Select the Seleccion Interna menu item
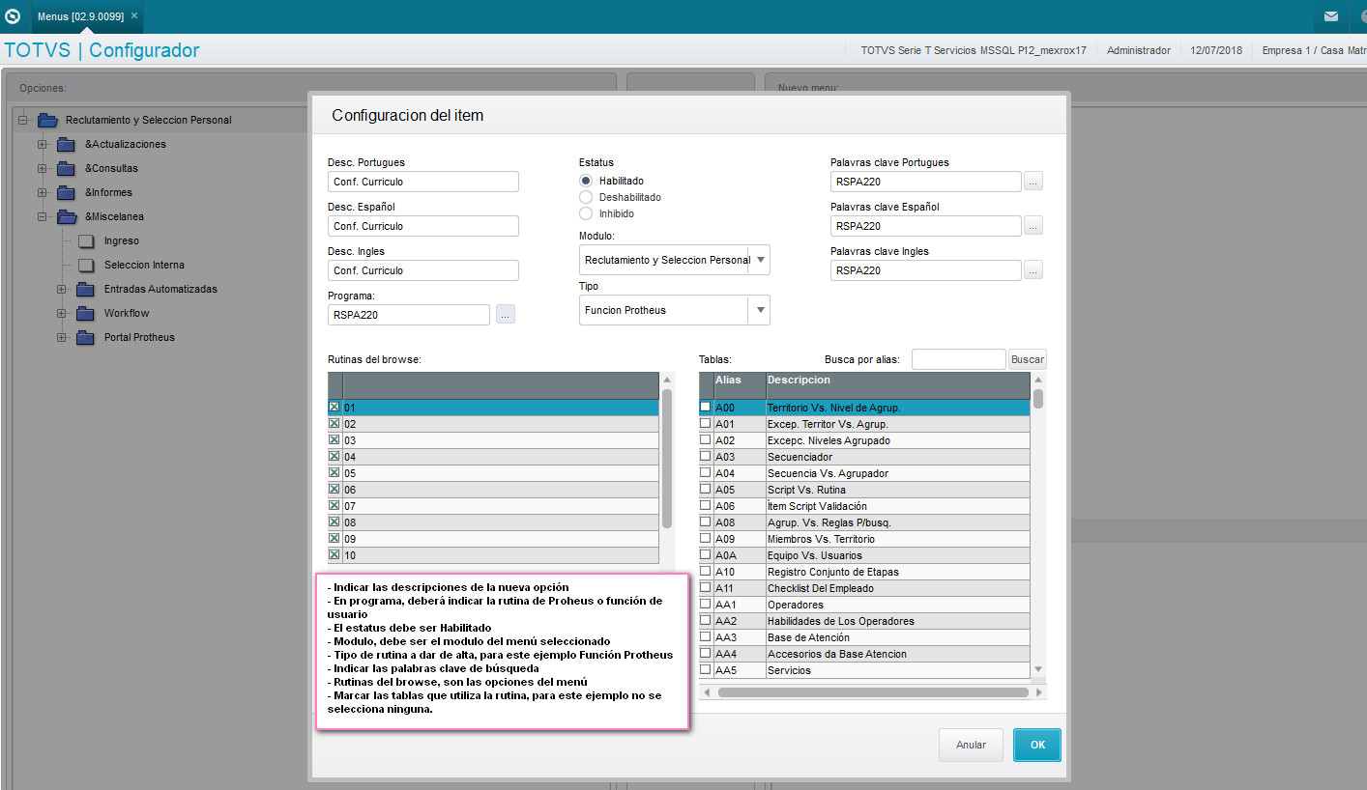Image resolution: width=1367 pixels, height=790 pixels. point(144,265)
